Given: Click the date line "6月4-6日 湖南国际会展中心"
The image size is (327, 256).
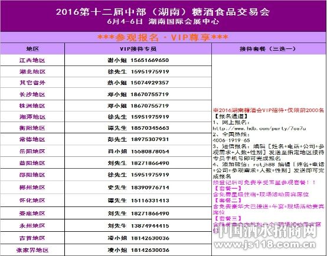Looking at the screenshot, I should 163,21.
